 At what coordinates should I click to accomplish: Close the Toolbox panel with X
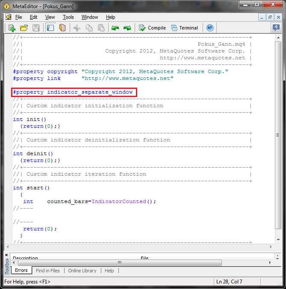coord(6,255)
